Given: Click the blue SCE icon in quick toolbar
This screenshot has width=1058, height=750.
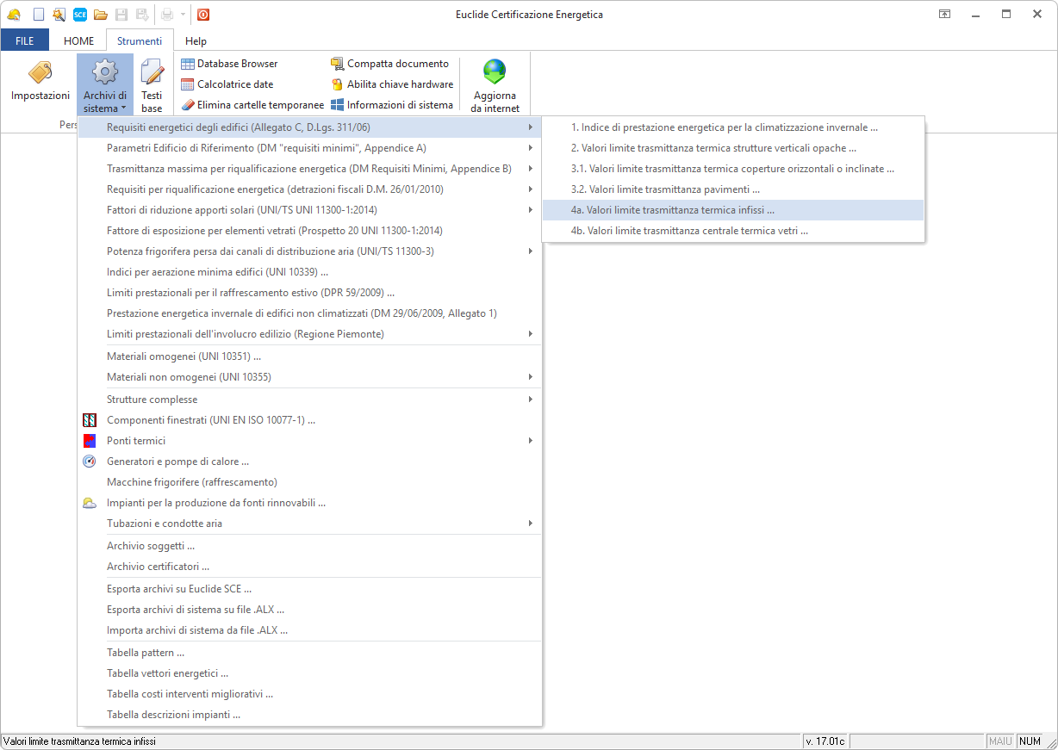Looking at the screenshot, I should coord(80,15).
